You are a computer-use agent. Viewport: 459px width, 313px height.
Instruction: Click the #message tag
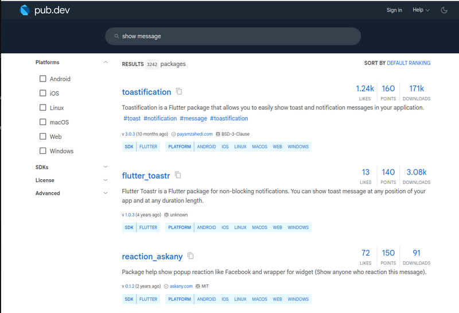click(193, 118)
